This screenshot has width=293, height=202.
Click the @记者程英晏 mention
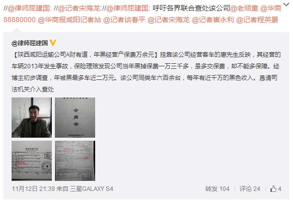(257, 20)
